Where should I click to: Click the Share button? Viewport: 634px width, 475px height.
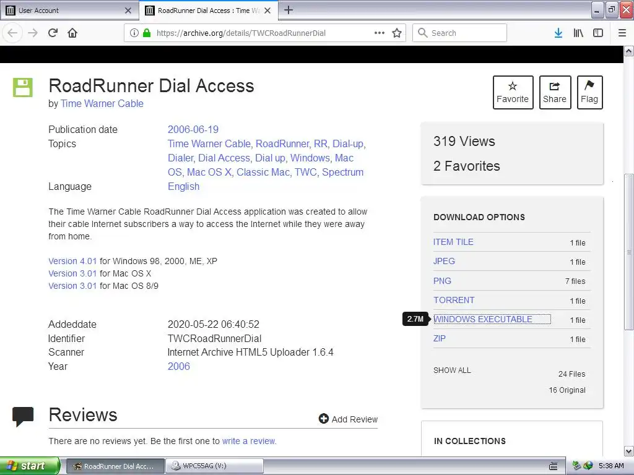pyautogui.click(x=555, y=93)
